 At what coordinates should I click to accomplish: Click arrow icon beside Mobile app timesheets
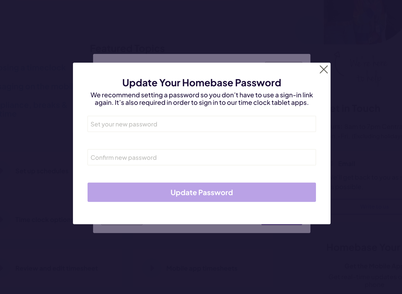152,268
